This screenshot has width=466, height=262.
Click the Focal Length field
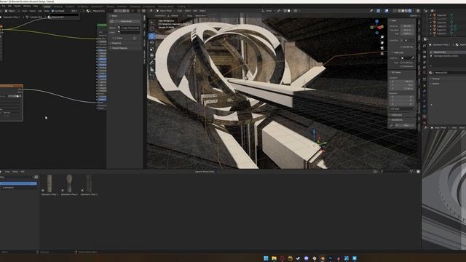[x=407, y=26]
